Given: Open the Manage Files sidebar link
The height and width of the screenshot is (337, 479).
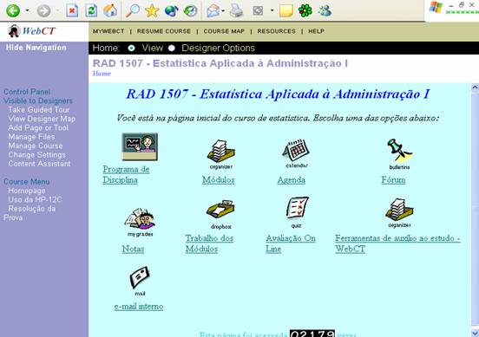Looking at the screenshot, I should click(32, 137).
